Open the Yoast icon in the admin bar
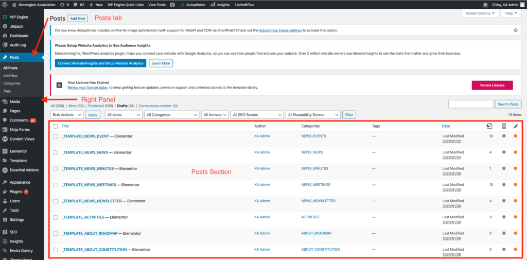This screenshot has height=260, width=527. 172,5
